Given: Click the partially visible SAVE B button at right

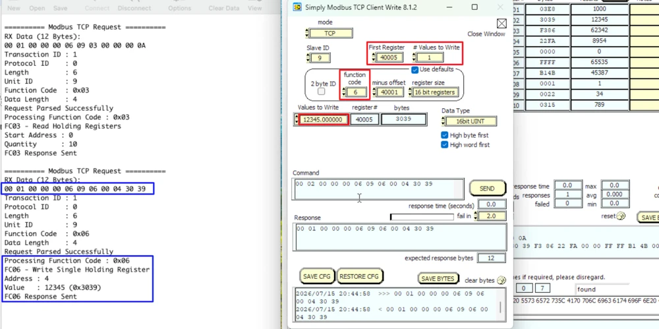Looking at the screenshot, I should pos(648,218).
